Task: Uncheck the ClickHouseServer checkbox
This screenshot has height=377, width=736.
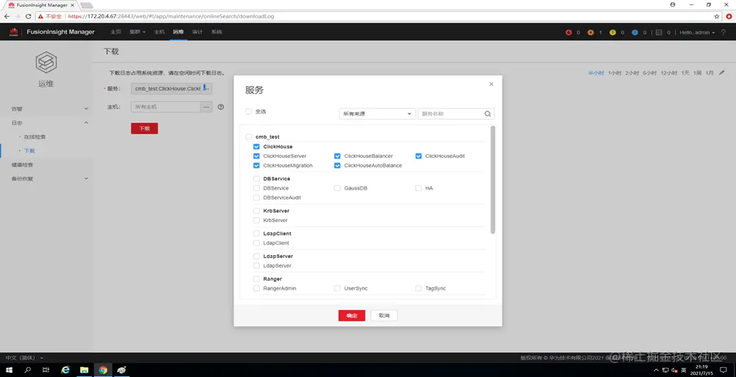Action: [256, 156]
